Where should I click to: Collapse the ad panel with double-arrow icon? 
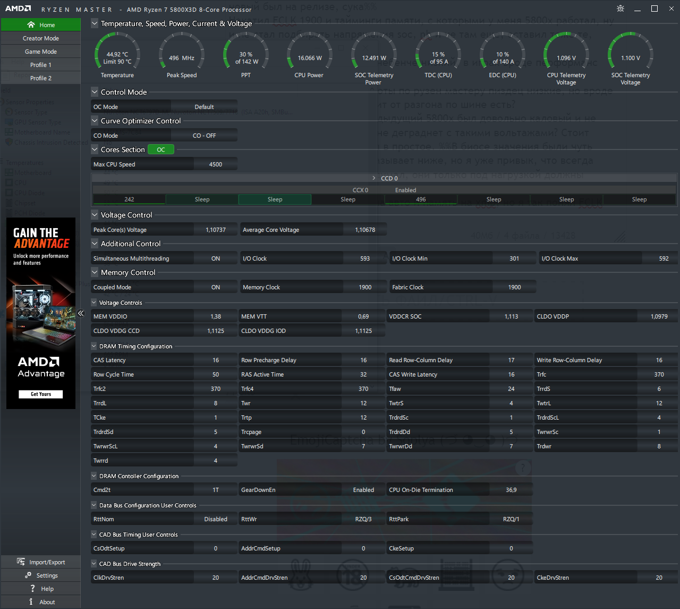point(81,313)
